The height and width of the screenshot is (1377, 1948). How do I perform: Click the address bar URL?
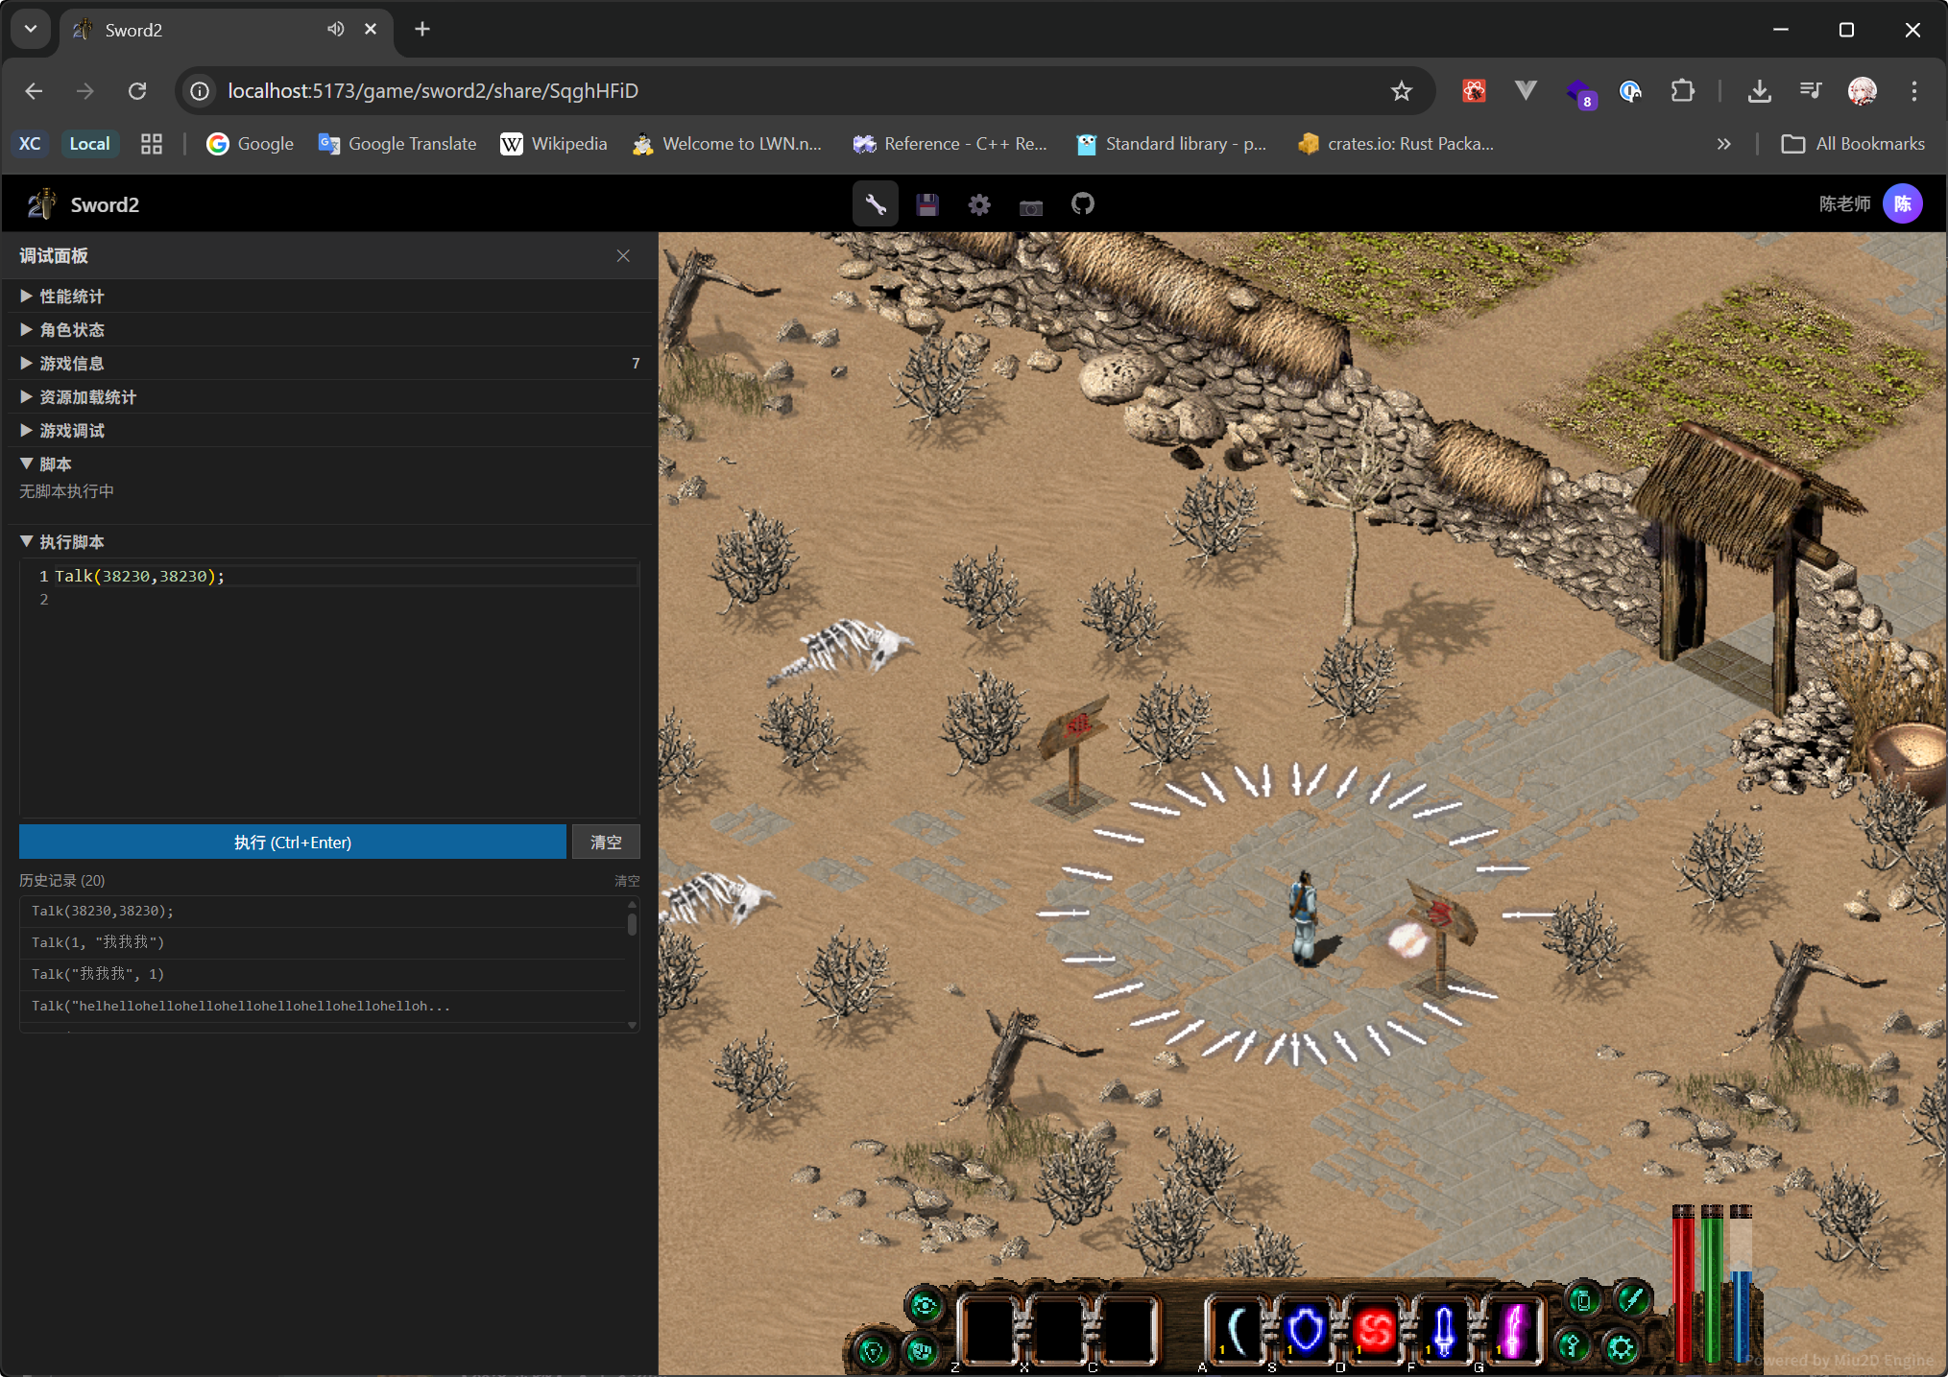(433, 91)
